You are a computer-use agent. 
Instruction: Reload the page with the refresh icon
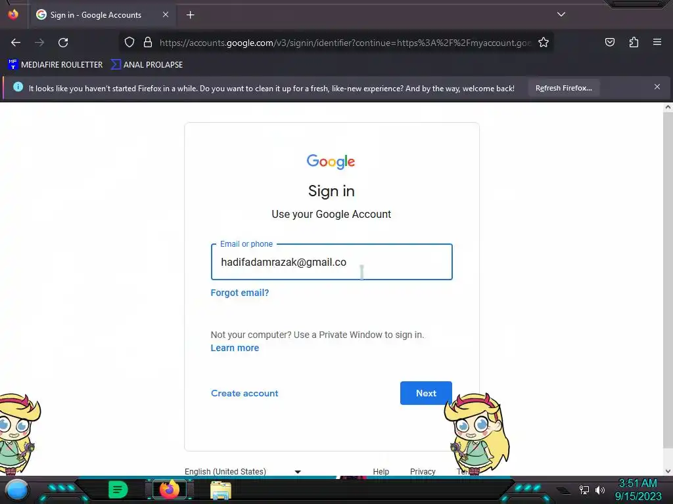point(63,43)
